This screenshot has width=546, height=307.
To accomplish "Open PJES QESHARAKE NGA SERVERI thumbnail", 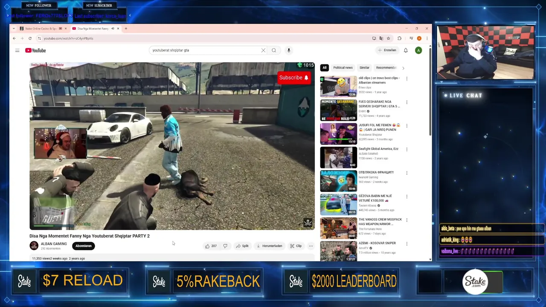I will tap(339, 110).
